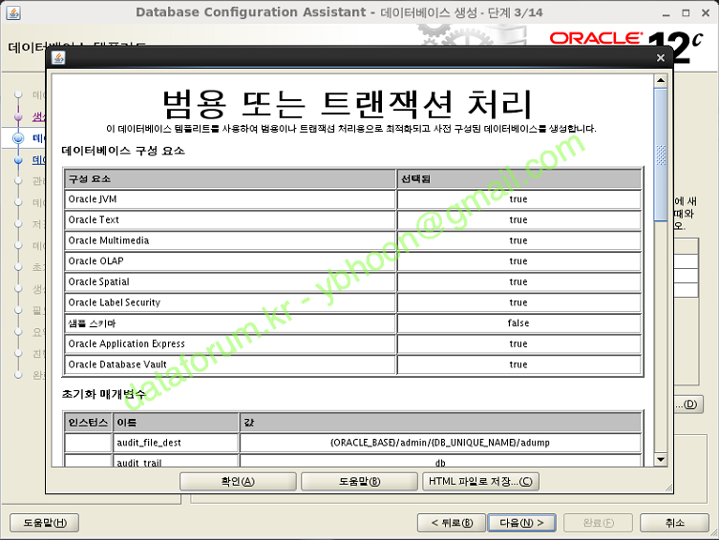
Task: Click the current step bullet in the left sidebar
Action: [x=18, y=138]
